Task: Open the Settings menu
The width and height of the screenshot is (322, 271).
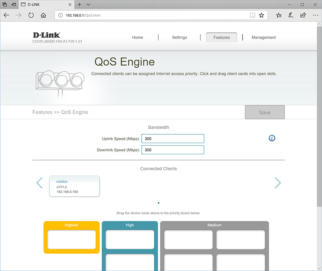Action: 179,38
